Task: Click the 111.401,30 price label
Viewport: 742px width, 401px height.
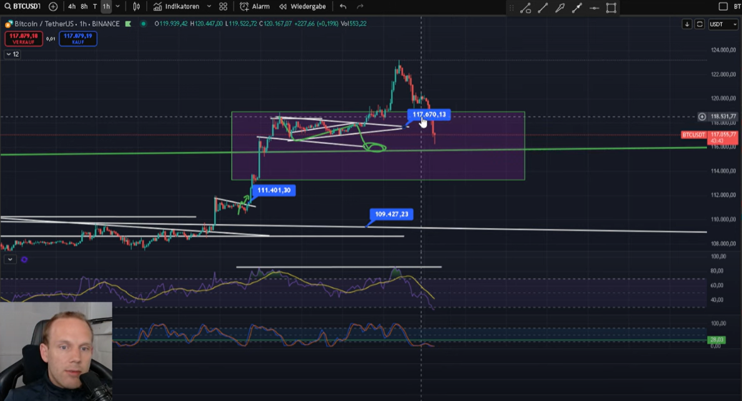Action: [x=274, y=190]
